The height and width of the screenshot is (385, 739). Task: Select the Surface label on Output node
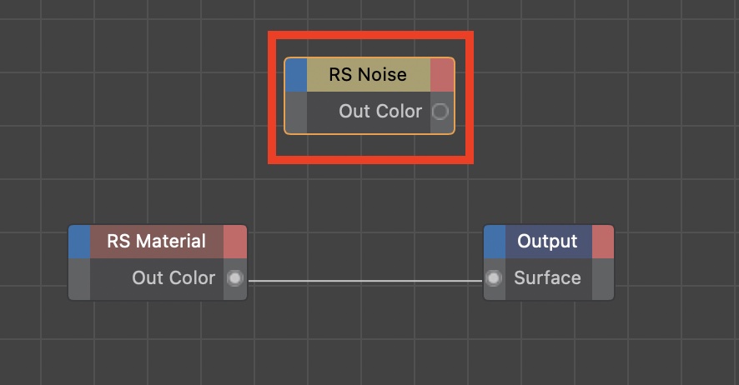point(547,278)
